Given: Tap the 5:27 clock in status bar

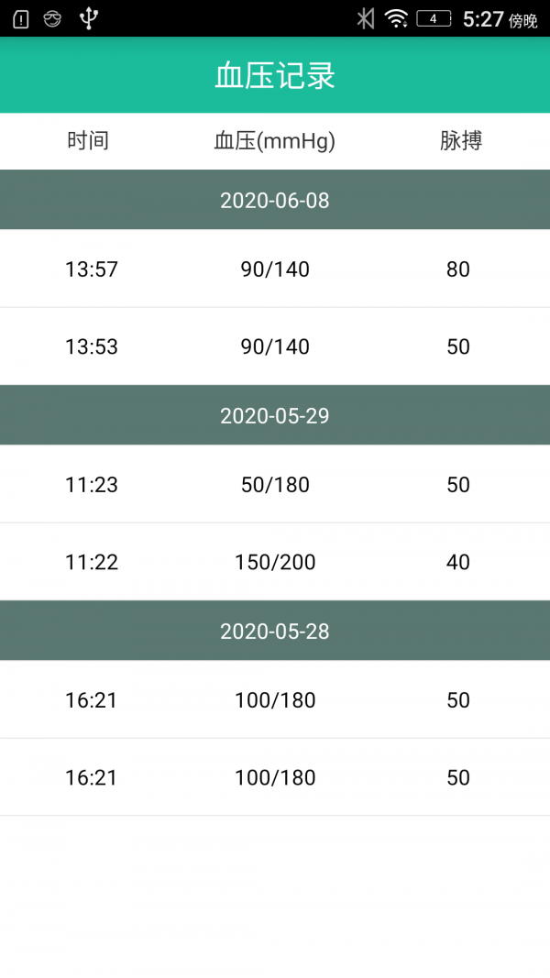Looking at the screenshot, I should tap(483, 19).
